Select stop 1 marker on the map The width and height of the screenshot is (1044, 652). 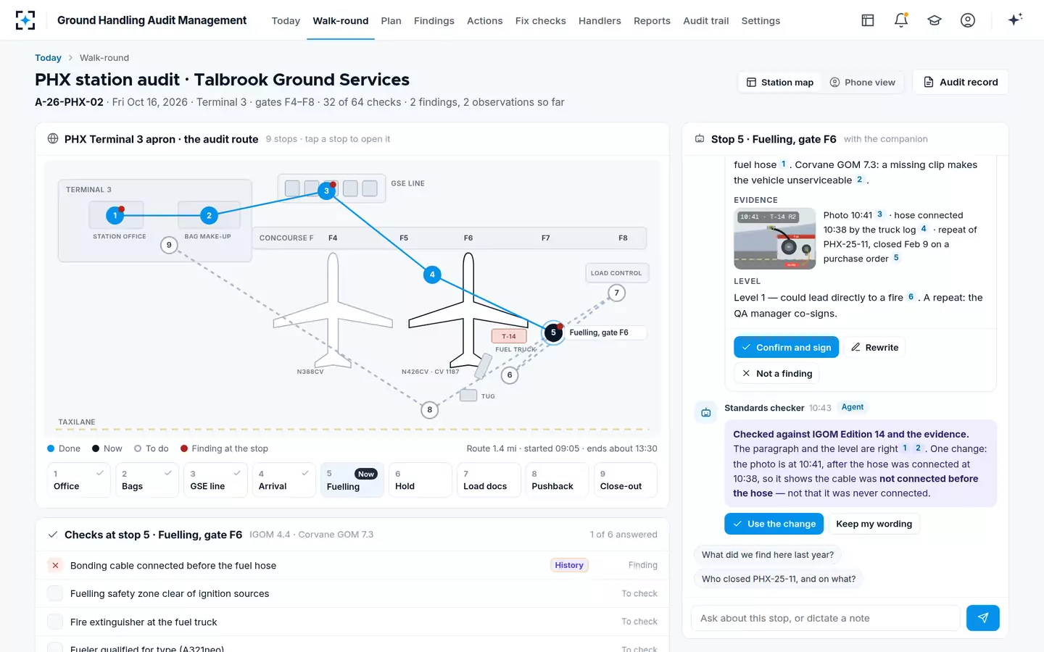(115, 215)
